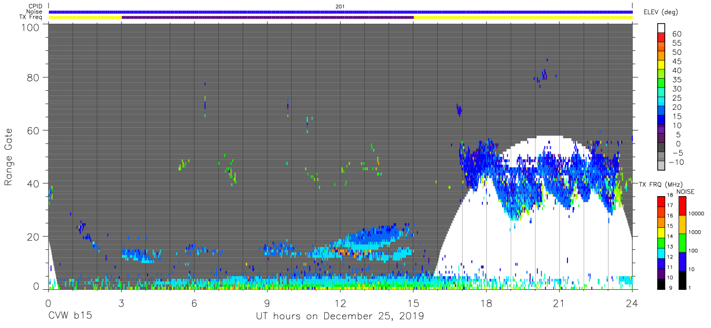Click the 60 tick on Range Gate axis
Image resolution: width=711 pixels, height=328 pixels.
pos(33,130)
